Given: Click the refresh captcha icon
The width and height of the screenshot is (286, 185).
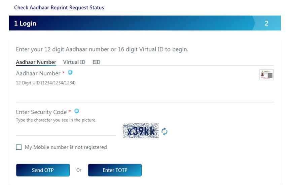Looking at the screenshot, I should point(164,132).
